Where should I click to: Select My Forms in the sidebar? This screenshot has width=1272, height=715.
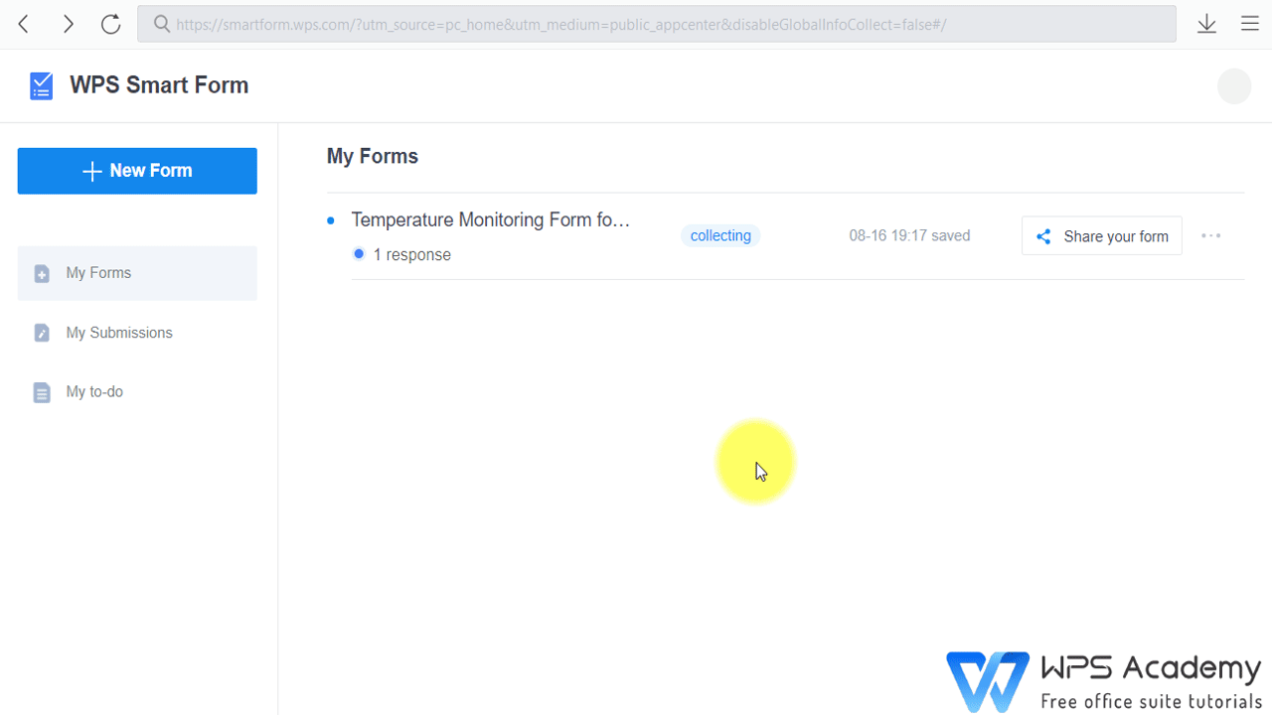pos(137,273)
